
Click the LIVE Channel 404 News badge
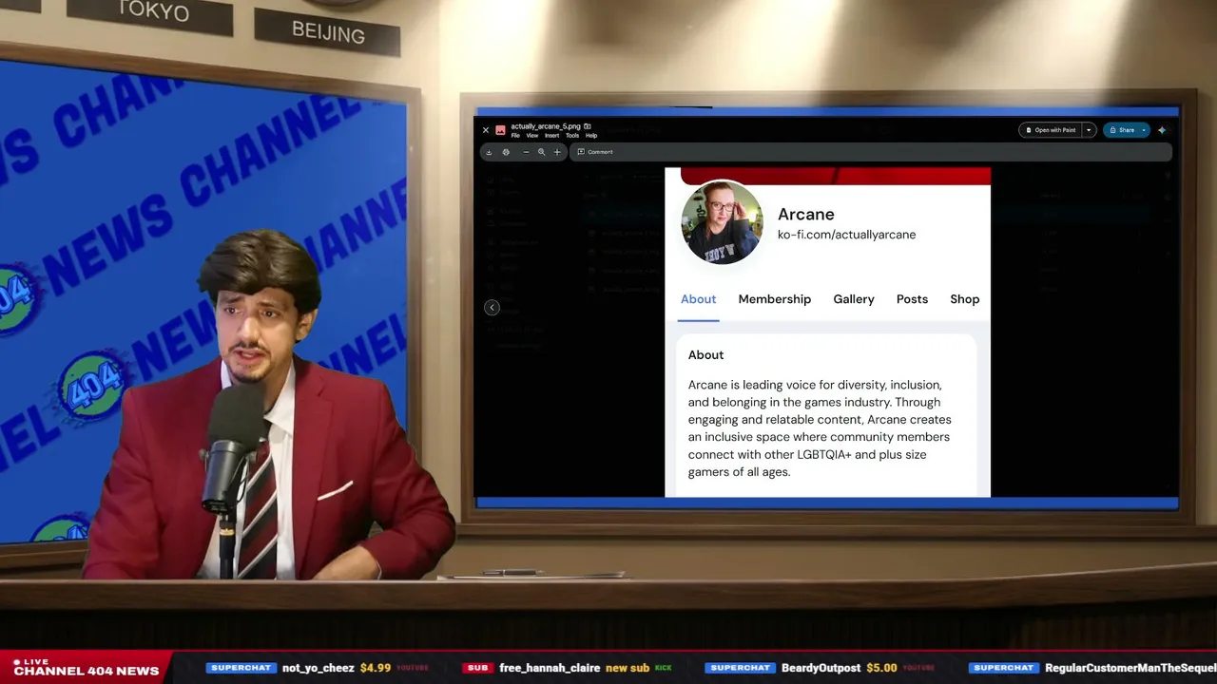86,667
